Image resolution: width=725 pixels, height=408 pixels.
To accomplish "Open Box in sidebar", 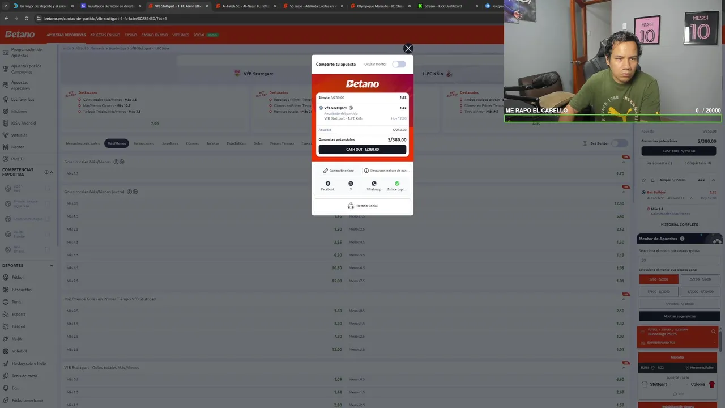I will 15,388.
